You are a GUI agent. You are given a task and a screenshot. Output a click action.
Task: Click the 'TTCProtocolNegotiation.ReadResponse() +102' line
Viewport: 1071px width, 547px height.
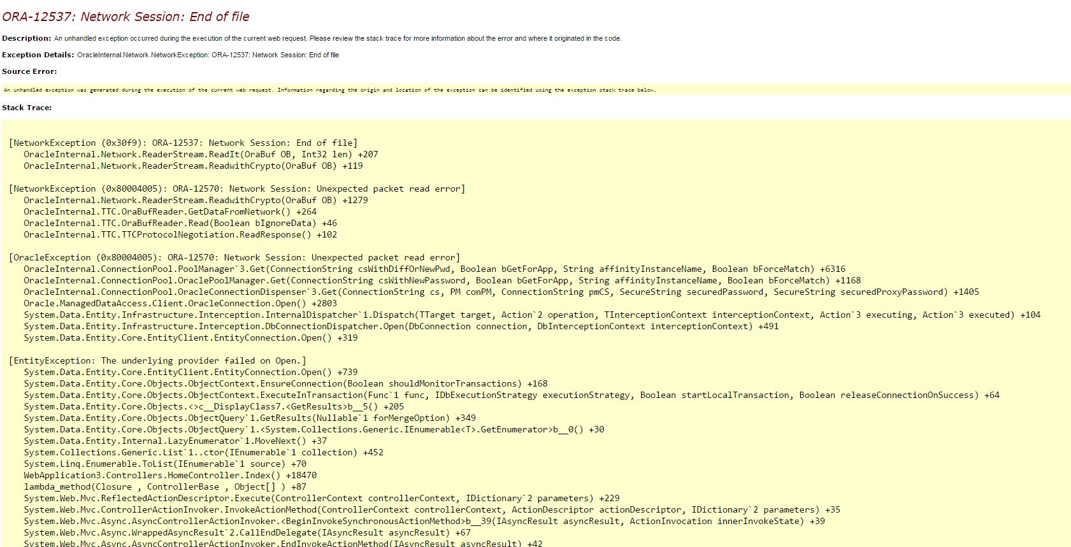pos(180,235)
